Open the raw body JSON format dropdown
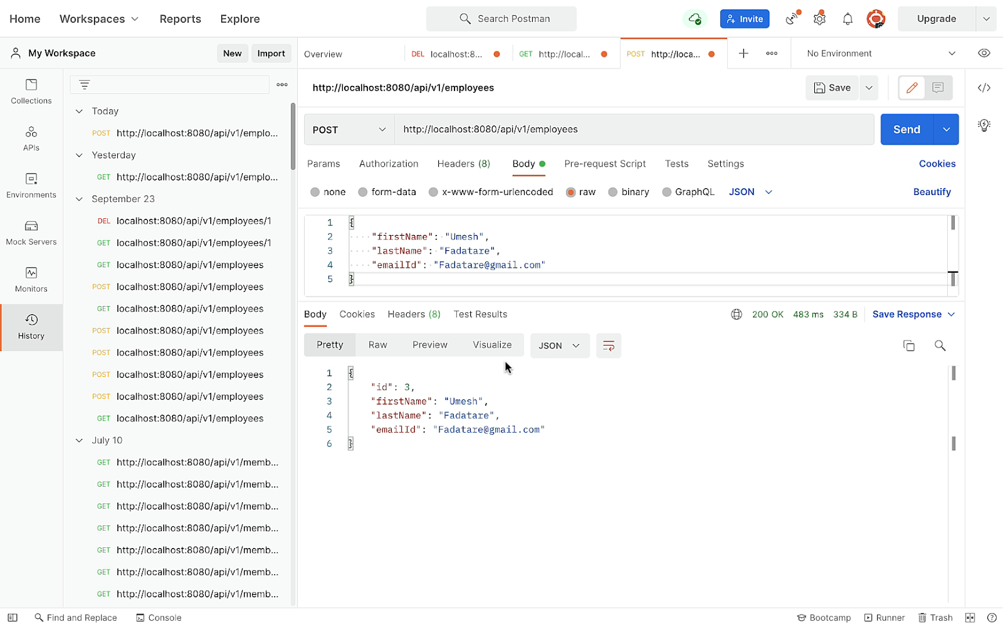The width and height of the screenshot is (1003, 627). tap(750, 192)
